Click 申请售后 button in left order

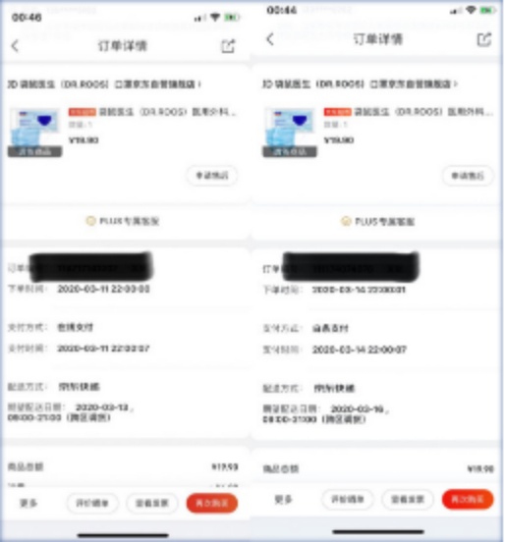212,176
